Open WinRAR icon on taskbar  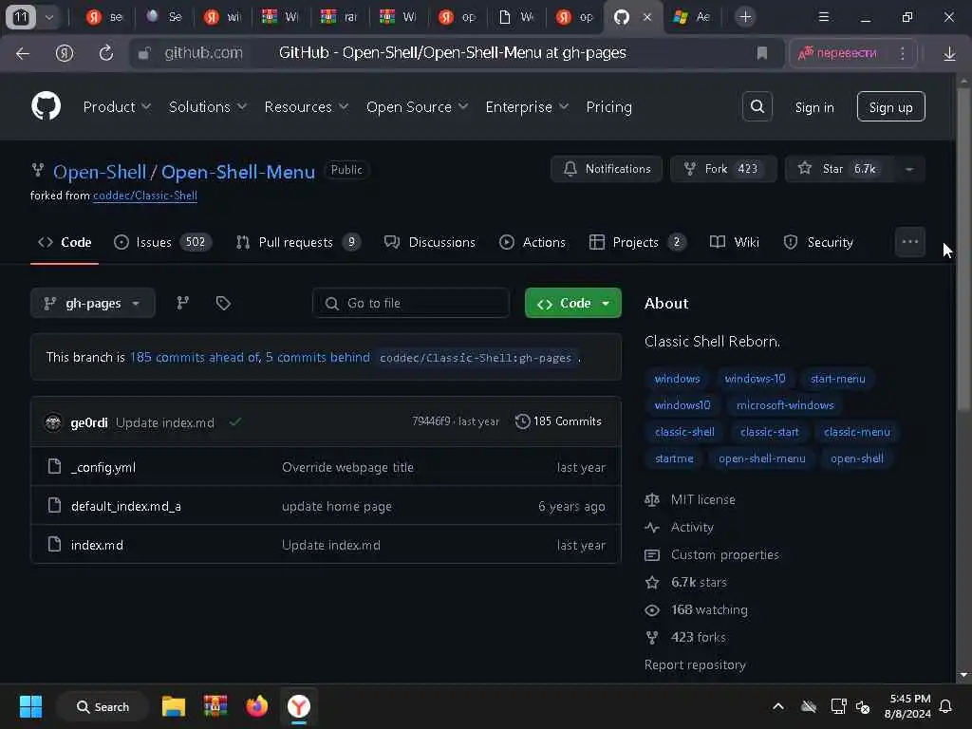click(215, 706)
